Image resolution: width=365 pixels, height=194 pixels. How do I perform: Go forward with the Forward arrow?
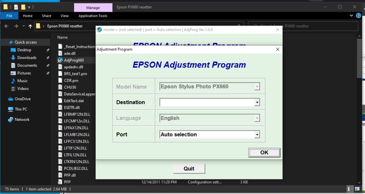coord(16,26)
